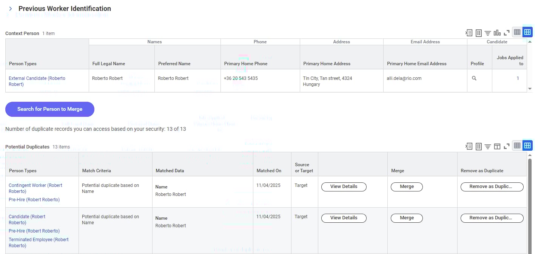Image resolution: width=538 pixels, height=254 pixels.
Task: Export Potential Duplicates table to Excel
Action: 469,146
